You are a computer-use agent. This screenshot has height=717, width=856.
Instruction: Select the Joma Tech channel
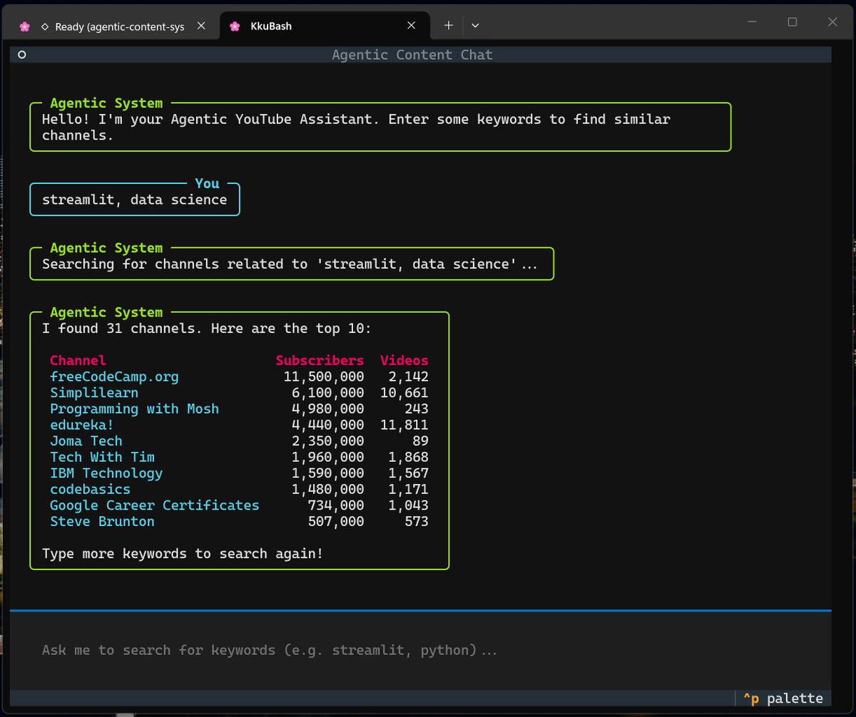pyautogui.click(x=86, y=441)
